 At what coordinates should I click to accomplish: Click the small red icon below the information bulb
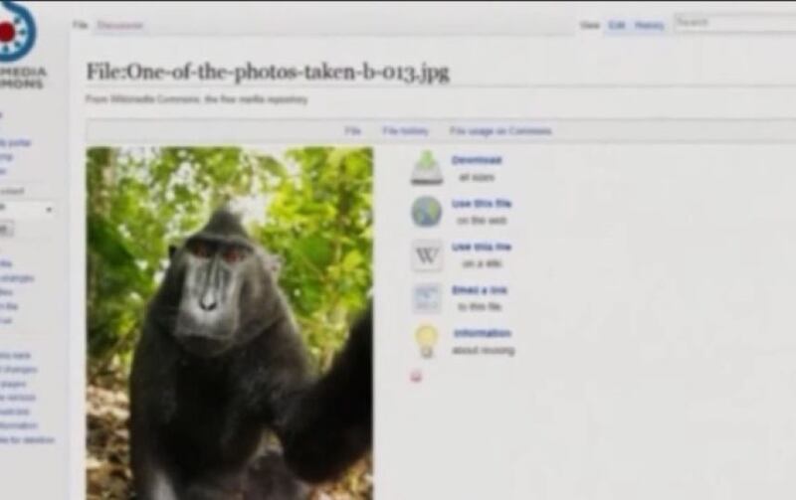coord(416,377)
